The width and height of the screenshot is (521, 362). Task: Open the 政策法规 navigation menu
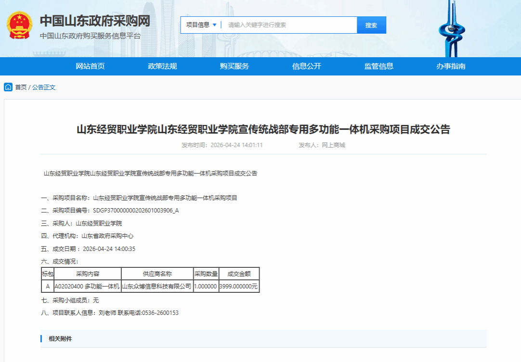162,66
